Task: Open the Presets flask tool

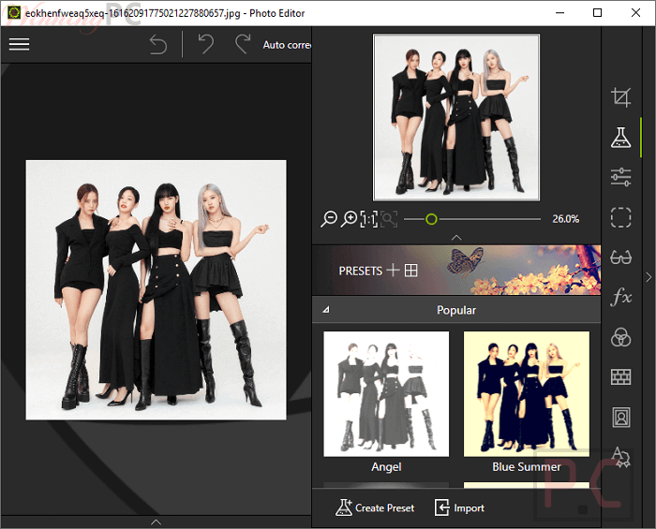Action: point(620,137)
